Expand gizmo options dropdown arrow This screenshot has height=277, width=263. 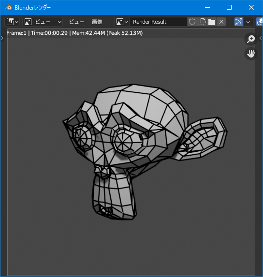pyautogui.click(x=248, y=22)
